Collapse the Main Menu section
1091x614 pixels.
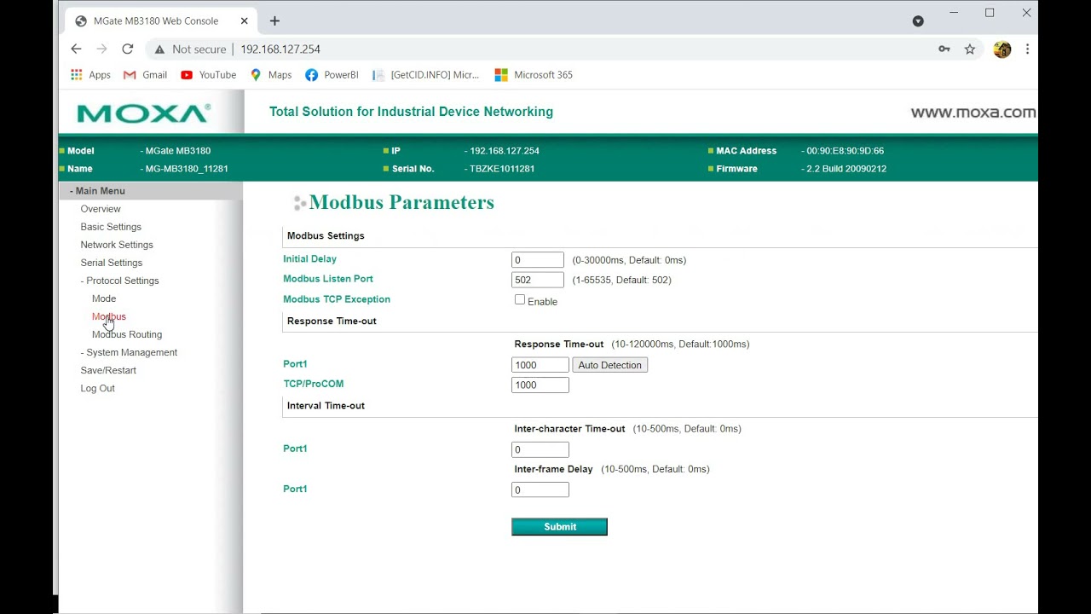pyautogui.click(x=97, y=191)
